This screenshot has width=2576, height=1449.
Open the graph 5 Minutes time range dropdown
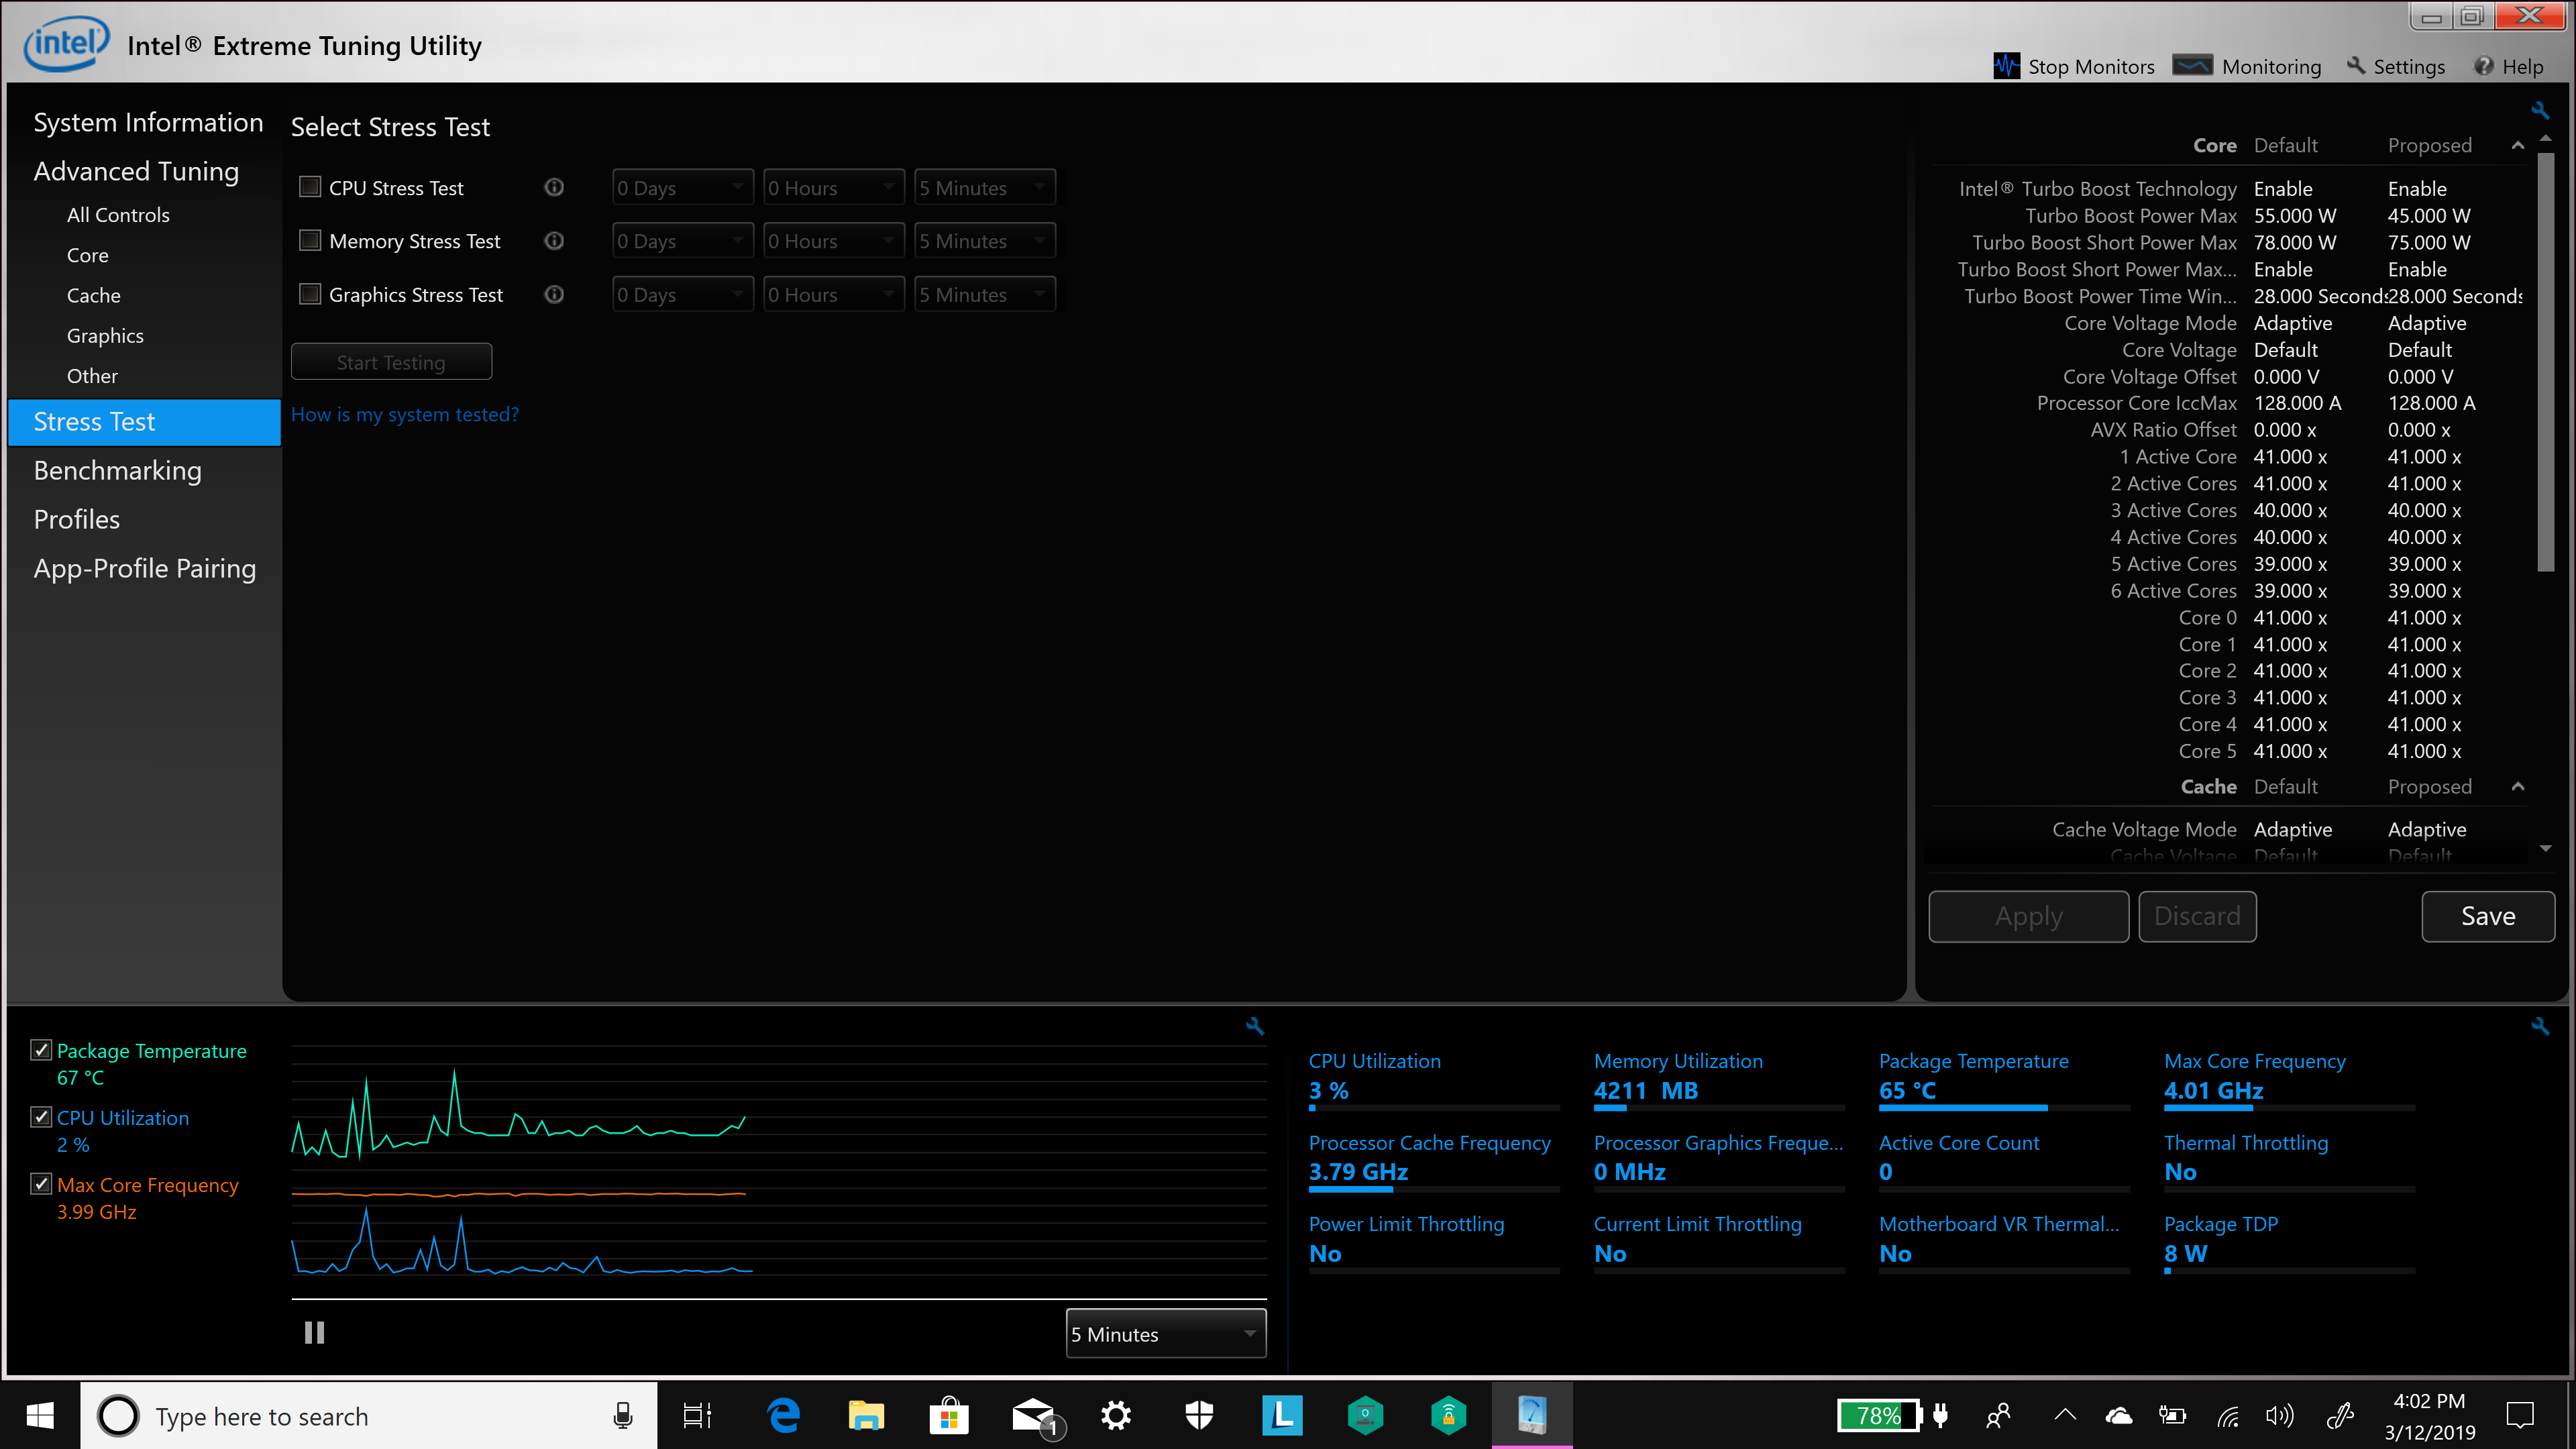1166,1334
